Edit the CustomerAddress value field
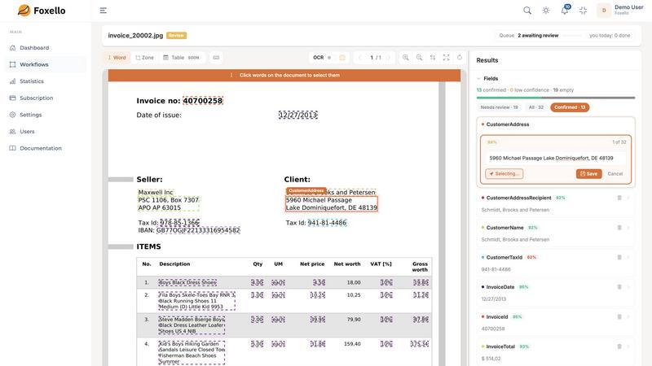652x366 pixels. 556,158
